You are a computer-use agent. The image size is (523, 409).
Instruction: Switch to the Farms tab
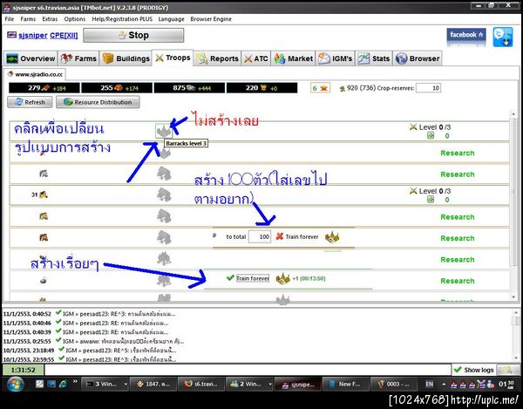(x=78, y=58)
